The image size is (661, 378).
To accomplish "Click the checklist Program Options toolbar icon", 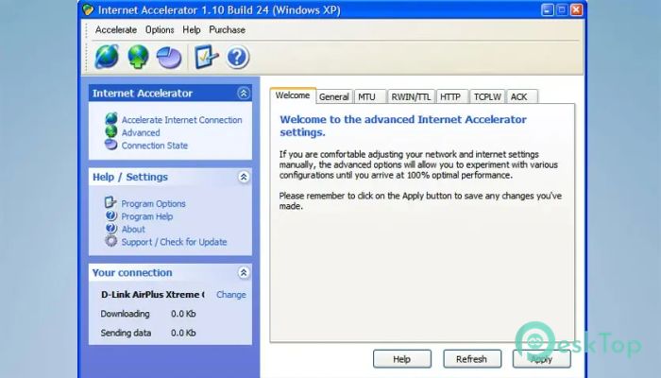I will 207,57.
